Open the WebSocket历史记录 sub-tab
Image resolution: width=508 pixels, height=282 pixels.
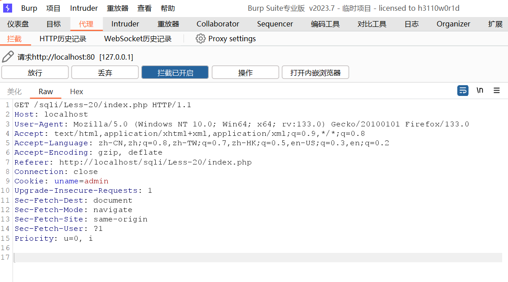click(x=138, y=39)
